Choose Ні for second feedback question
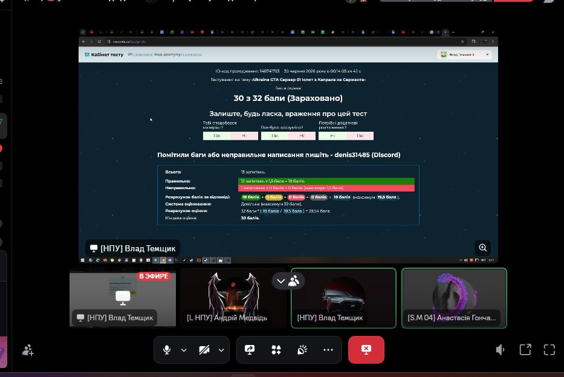564x377 pixels. pos(302,136)
